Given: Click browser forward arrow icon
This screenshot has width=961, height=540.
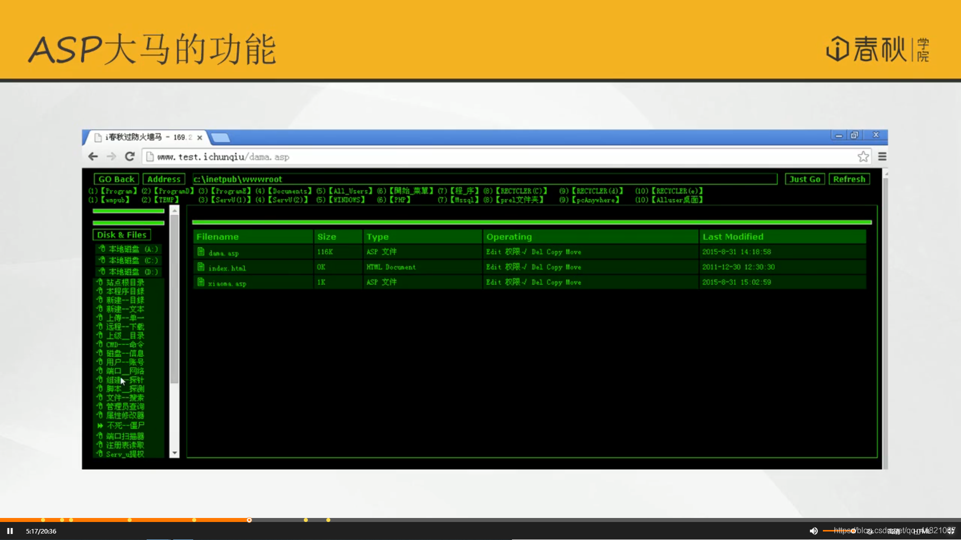Looking at the screenshot, I should [111, 157].
